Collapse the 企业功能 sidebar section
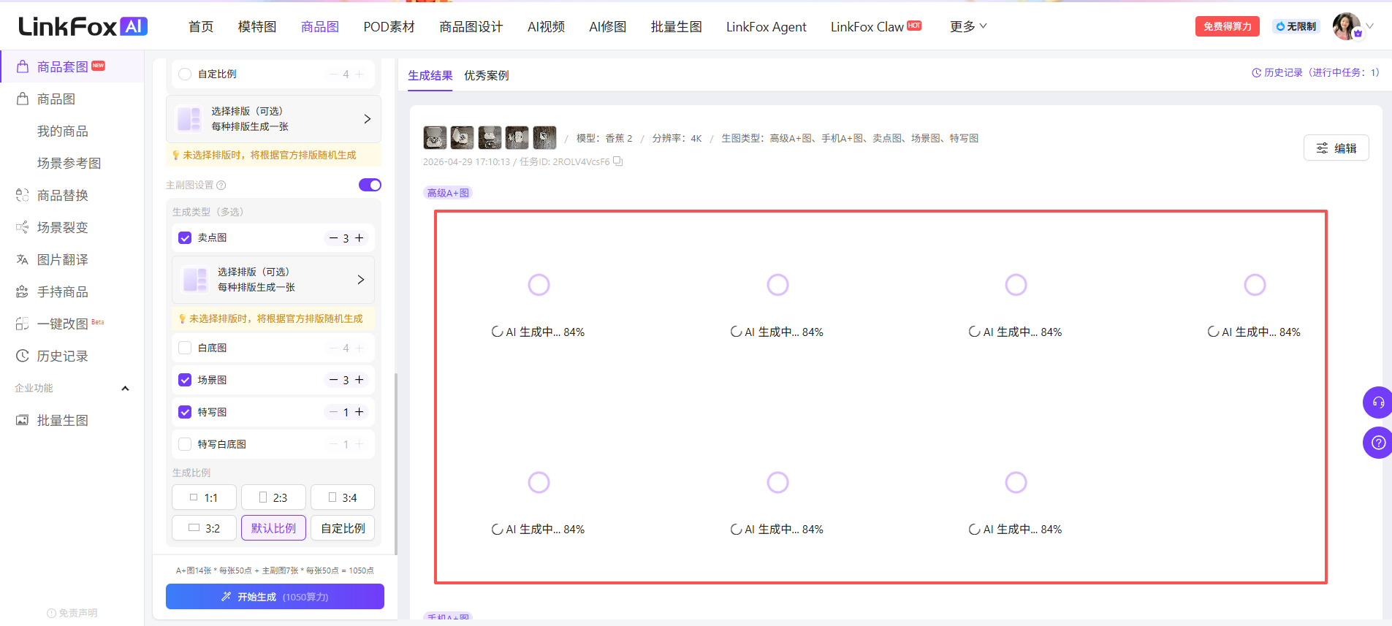 point(125,388)
